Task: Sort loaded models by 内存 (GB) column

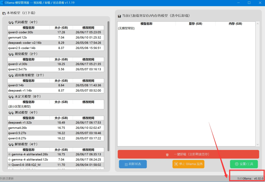Action: pyautogui.click(x=235, y=24)
